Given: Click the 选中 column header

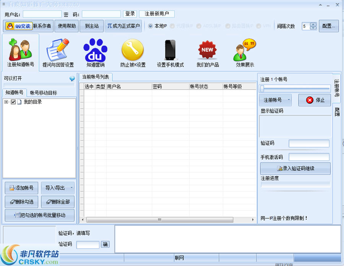Looking at the screenshot, I should (x=89, y=87).
